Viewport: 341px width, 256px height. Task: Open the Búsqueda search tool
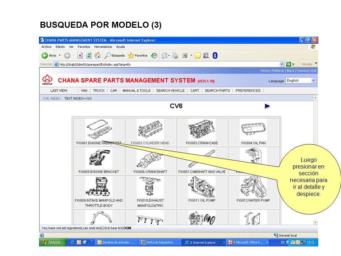click(114, 55)
